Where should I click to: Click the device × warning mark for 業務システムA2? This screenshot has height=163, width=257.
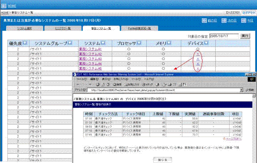198,54
